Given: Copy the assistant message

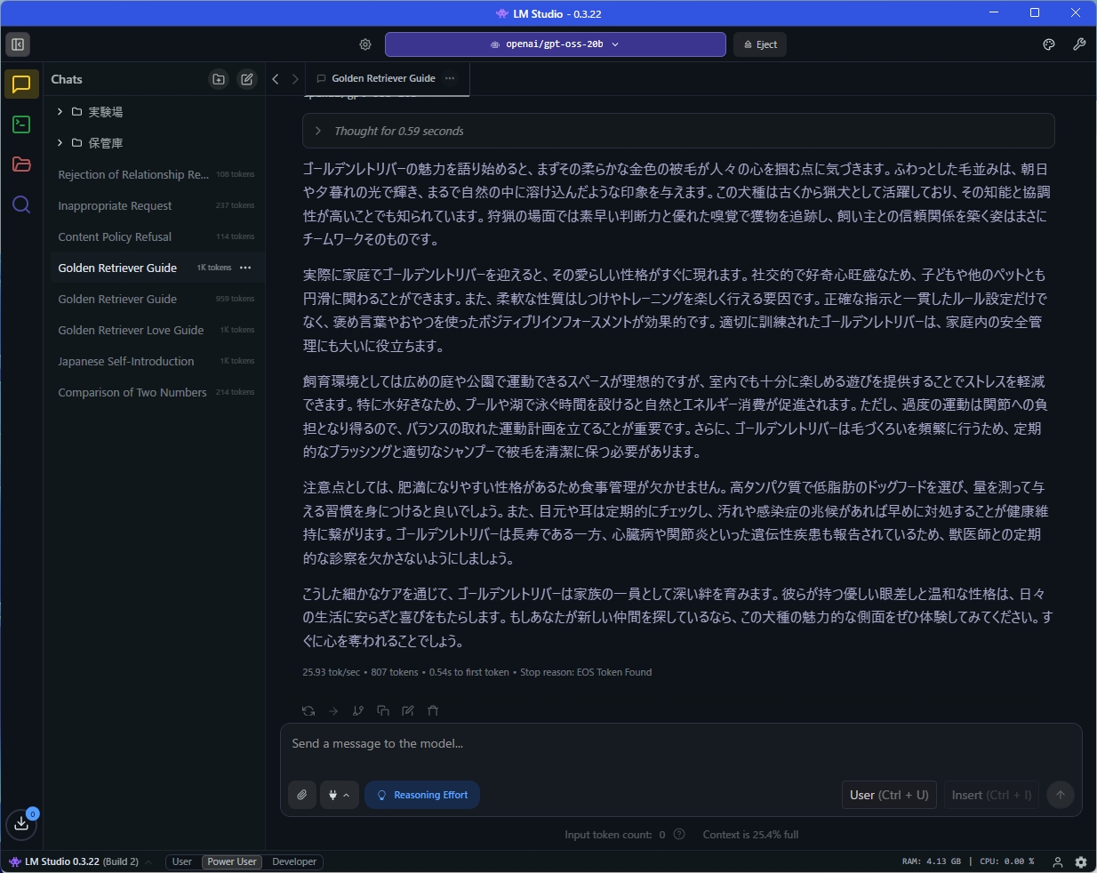Looking at the screenshot, I should (383, 710).
